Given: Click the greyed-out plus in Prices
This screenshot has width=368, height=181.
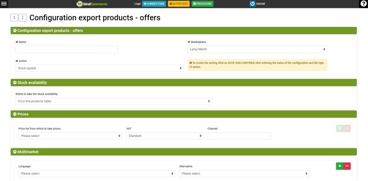Looking at the screenshot, I should [x=340, y=129].
